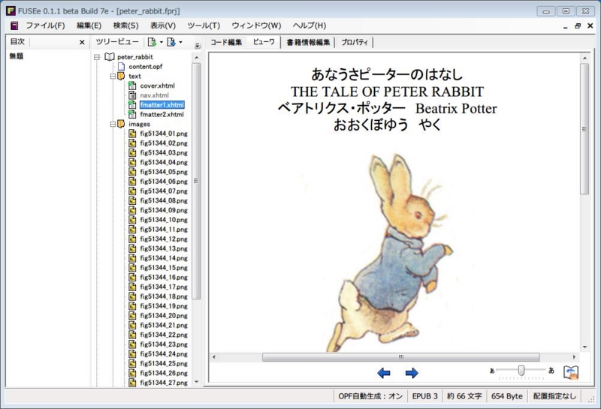Click image icon beside fig51344_03.png

point(132,152)
